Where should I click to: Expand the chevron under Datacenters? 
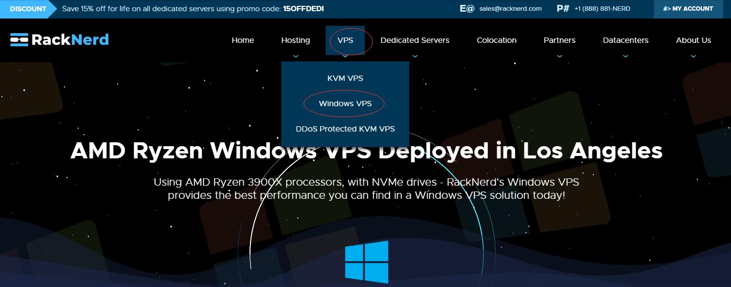tap(626, 56)
